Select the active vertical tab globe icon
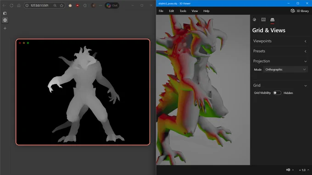This screenshot has height=175, width=312. (x=5, y=20)
